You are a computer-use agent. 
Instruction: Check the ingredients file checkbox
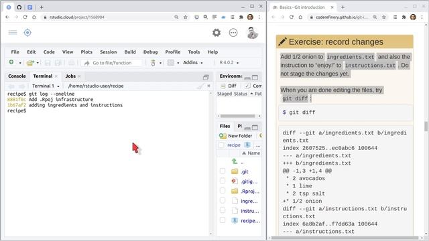pyautogui.click(x=223, y=201)
